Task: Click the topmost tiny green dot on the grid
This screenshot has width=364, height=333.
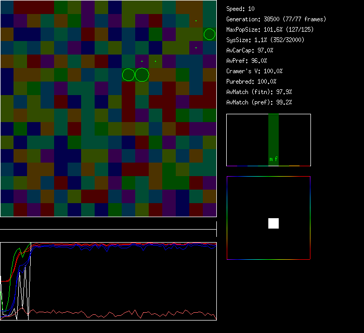Action: [x=196, y=21]
